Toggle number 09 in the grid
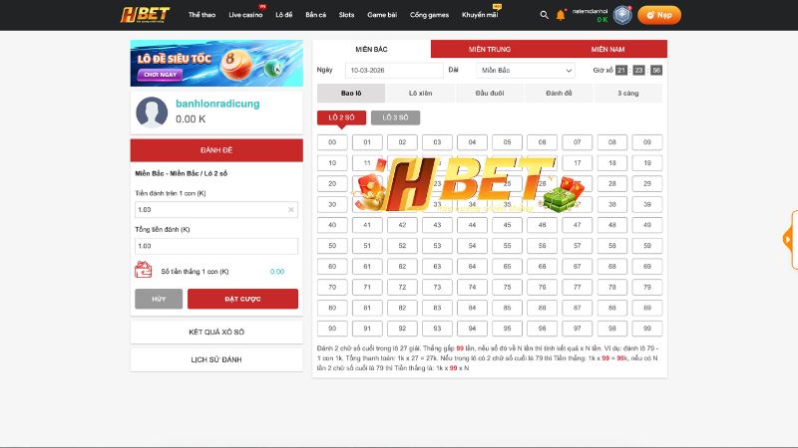Image resolution: width=798 pixels, height=448 pixels. 647,142
